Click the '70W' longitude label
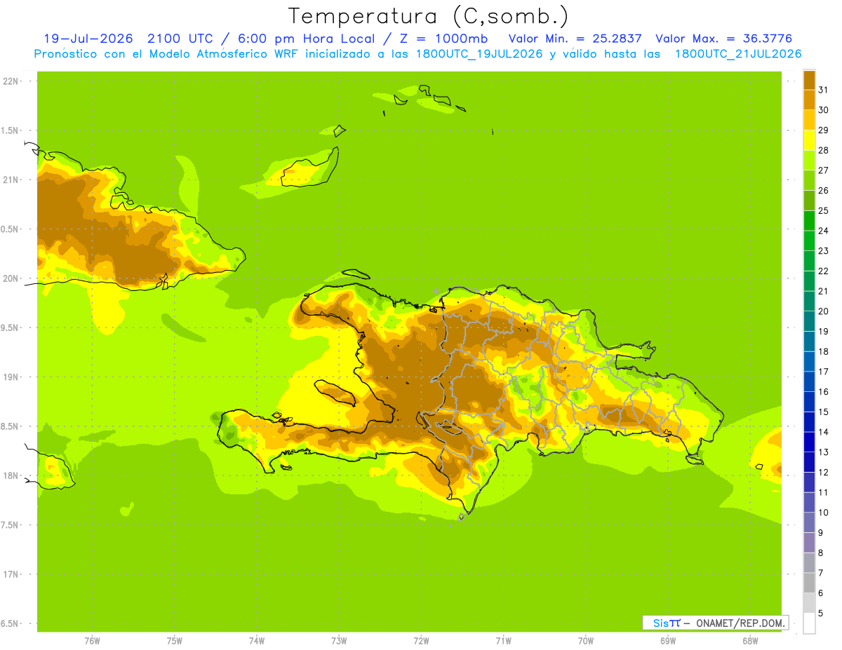 click(586, 641)
